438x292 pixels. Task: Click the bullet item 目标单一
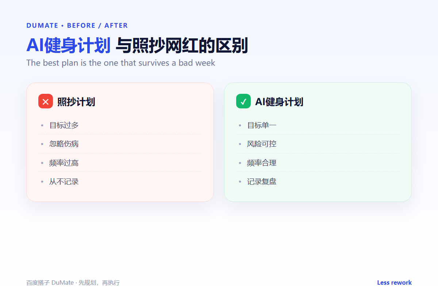pyautogui.click(x=262, y=125)
